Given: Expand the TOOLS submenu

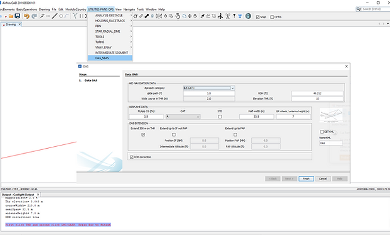Looking at the screenshot, I should [x=110, y=37].
